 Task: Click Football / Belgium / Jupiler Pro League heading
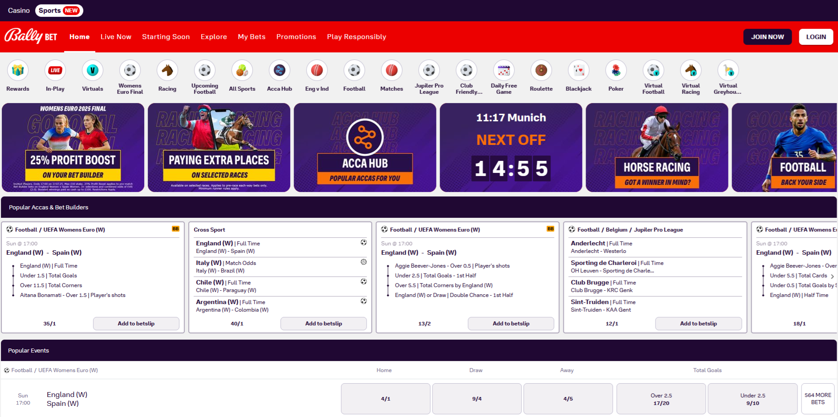(630, 230)
